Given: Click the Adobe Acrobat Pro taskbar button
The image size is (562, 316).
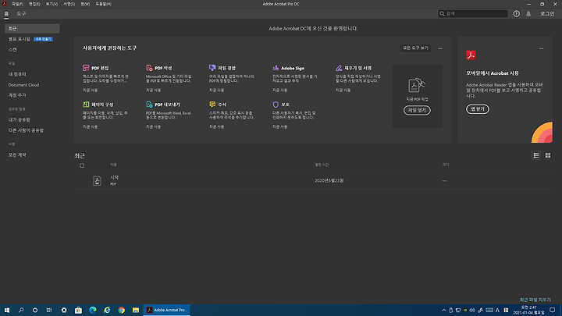Looking at the screenshot, I should (x=167, y=311).
